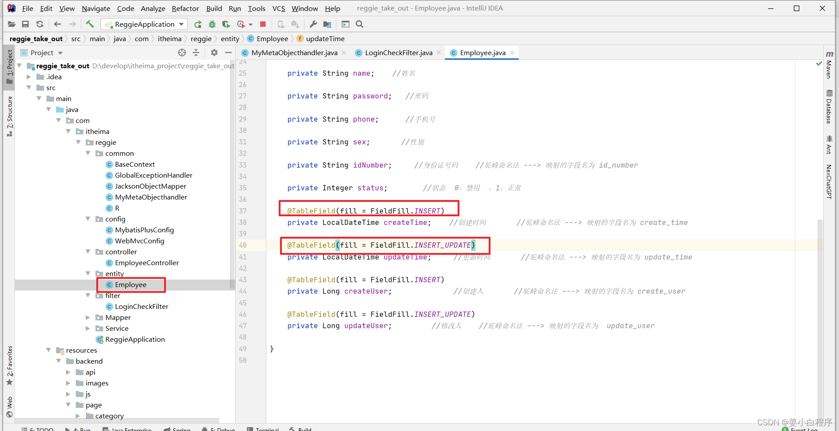This screenshot has width=839, height=431.
Task: Stop the running application via red square icon
Action: pos(262,24)
